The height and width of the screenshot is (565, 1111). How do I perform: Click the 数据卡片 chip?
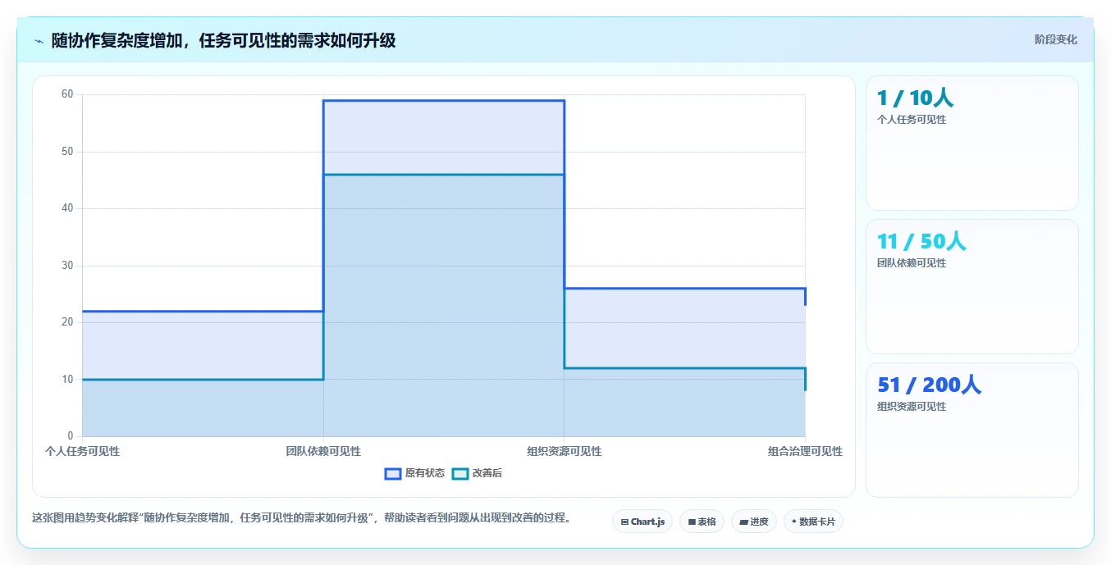pyautogui.click(x=813, y=522)
